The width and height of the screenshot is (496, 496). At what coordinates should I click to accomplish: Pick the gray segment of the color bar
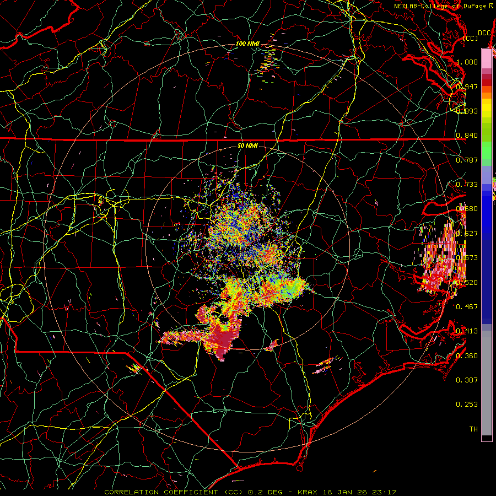click(x=487, y=383)
